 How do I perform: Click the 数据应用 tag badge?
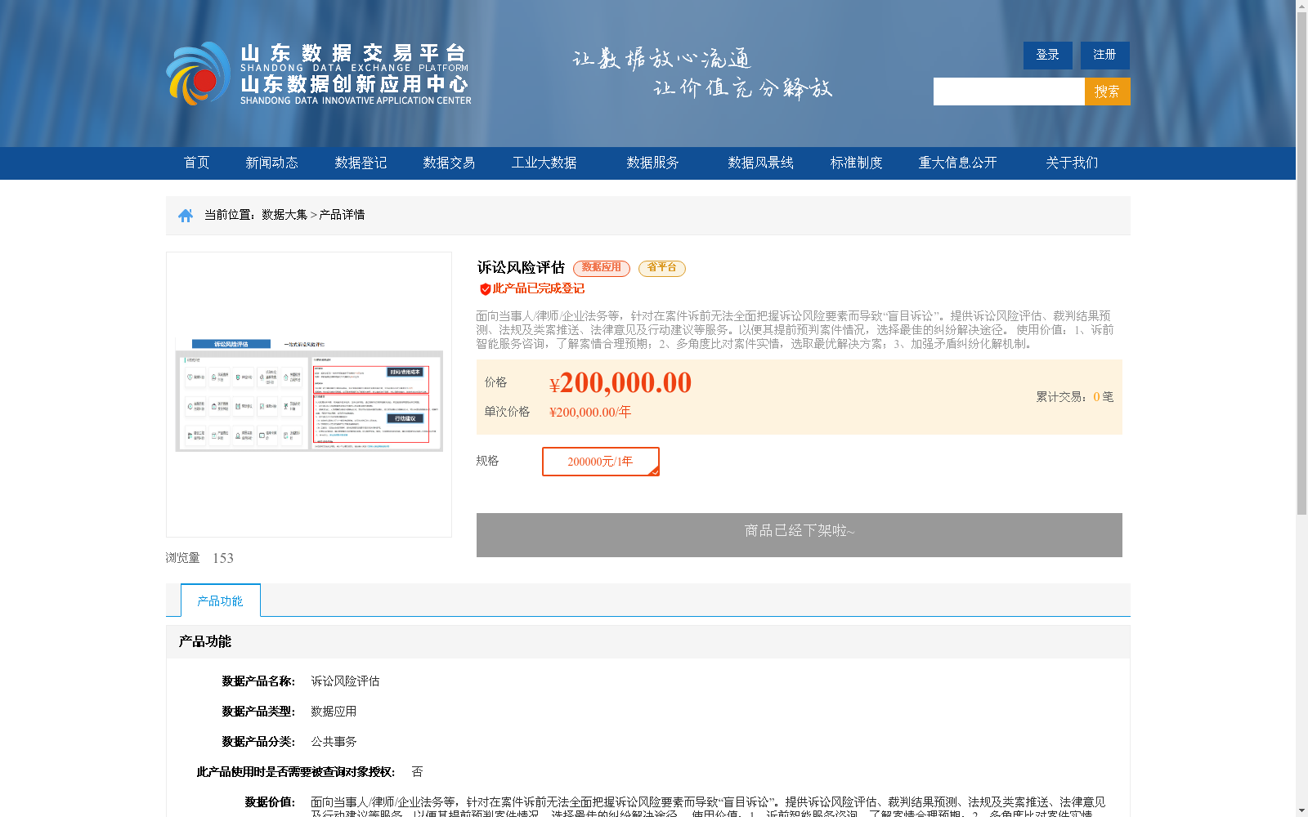tap(602, 268)
